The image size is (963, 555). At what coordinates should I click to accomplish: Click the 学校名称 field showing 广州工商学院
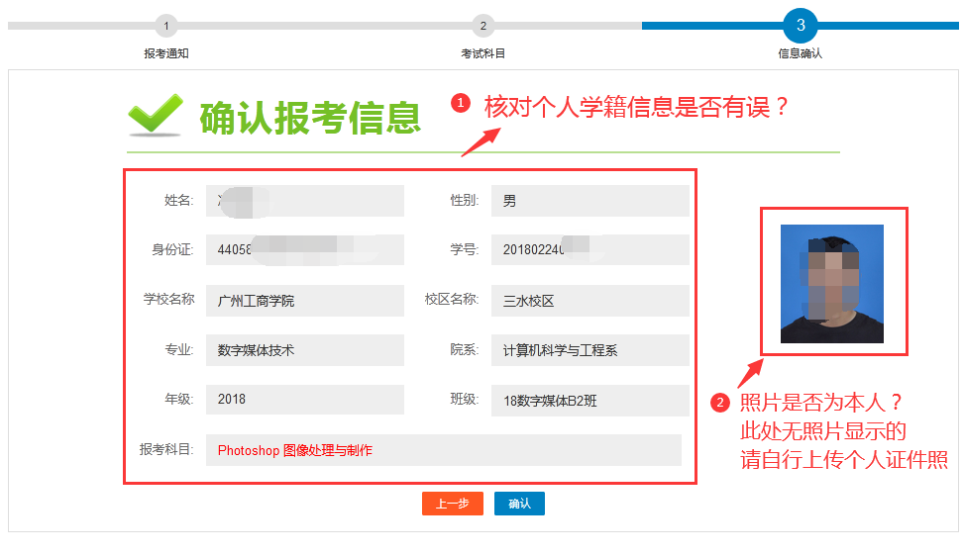pyautogui.click(x=304, y=301)
